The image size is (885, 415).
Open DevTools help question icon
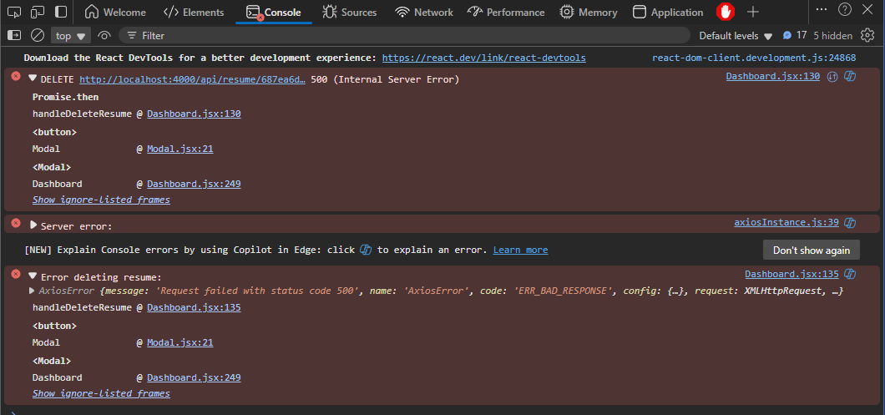tap(844, 9)
